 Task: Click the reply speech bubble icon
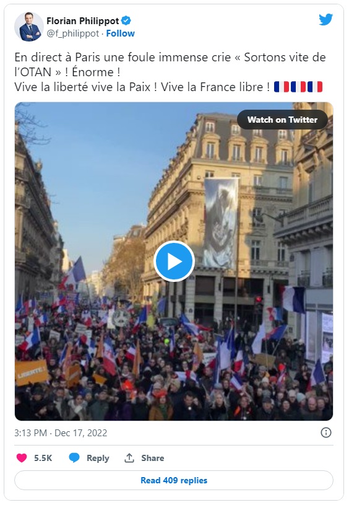[x=74, y=458]
